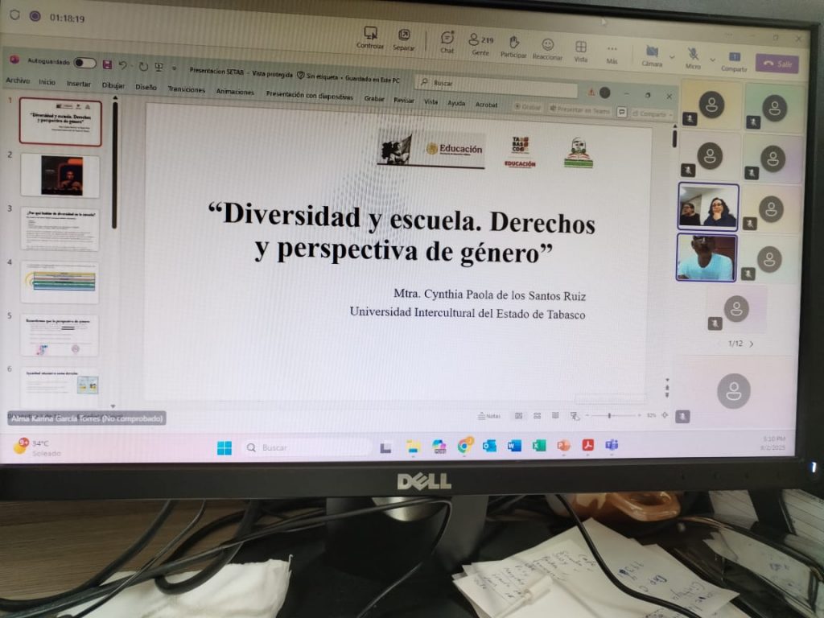
Task: Open Presentación con diapositivas tab
Action: tap(309, 95)
